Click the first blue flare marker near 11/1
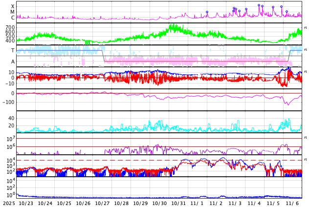The height and width of the screenshot is (207, 310). 207,12
